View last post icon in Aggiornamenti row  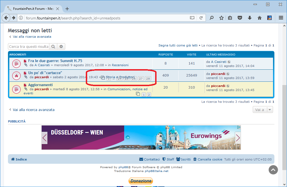pyautogui.click(x=228, y=86)
